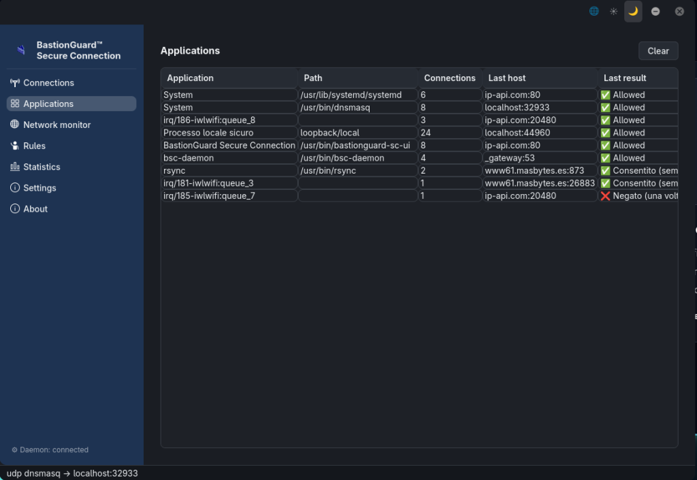Click 'Daemon: connected' status text
Screen dimensions: 697x480
pos(54,450)
